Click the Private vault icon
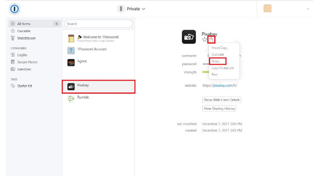 [x=121, y=9]
